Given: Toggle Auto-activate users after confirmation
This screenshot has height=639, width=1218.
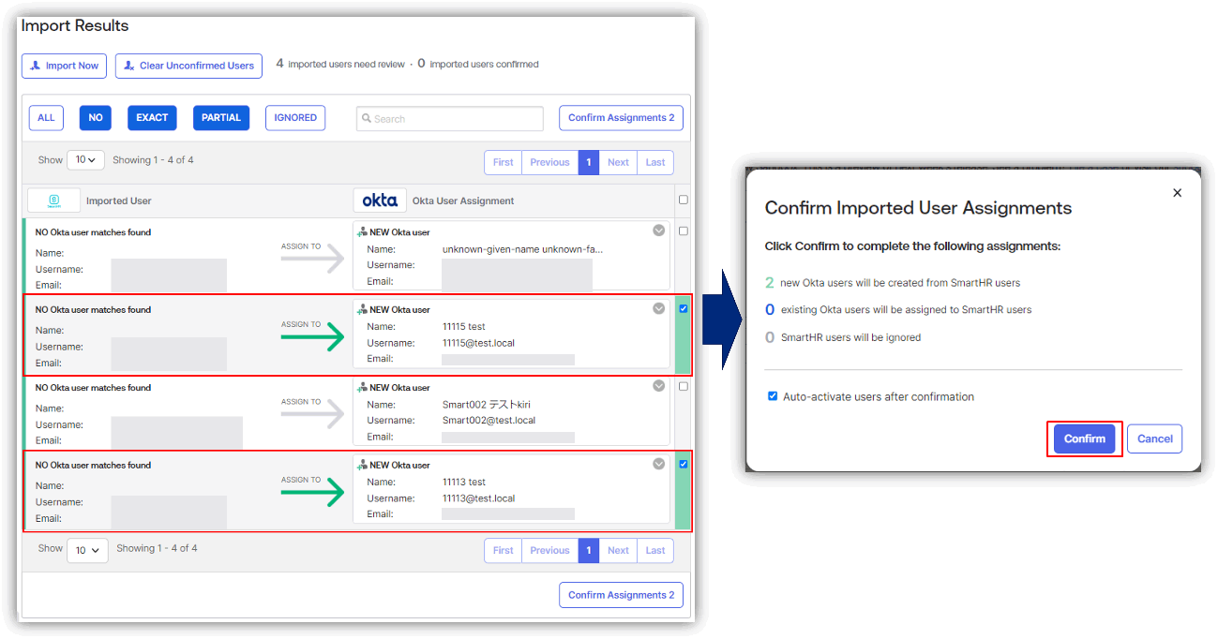Looking at the screenshot, I should 773,396.
